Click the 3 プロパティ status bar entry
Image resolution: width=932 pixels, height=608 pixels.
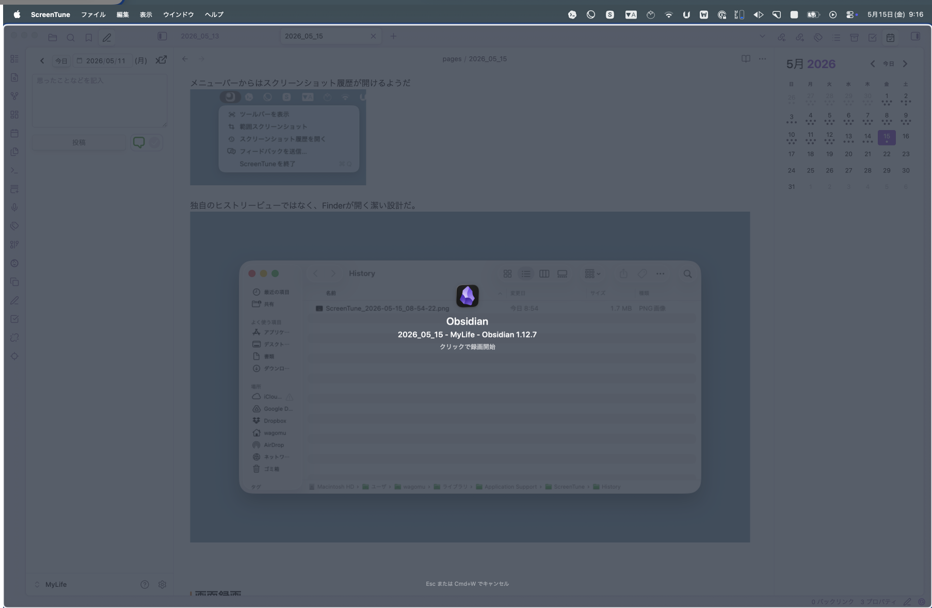[x=878, y=602]
